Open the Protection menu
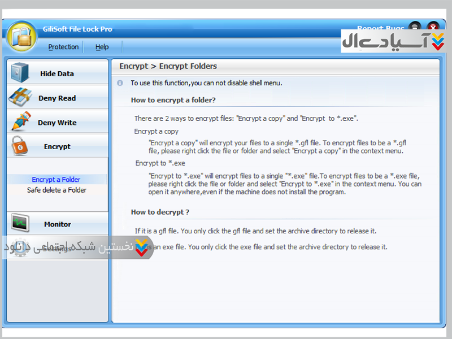Viewport: 452px width, 339px height. pos(63,47)
